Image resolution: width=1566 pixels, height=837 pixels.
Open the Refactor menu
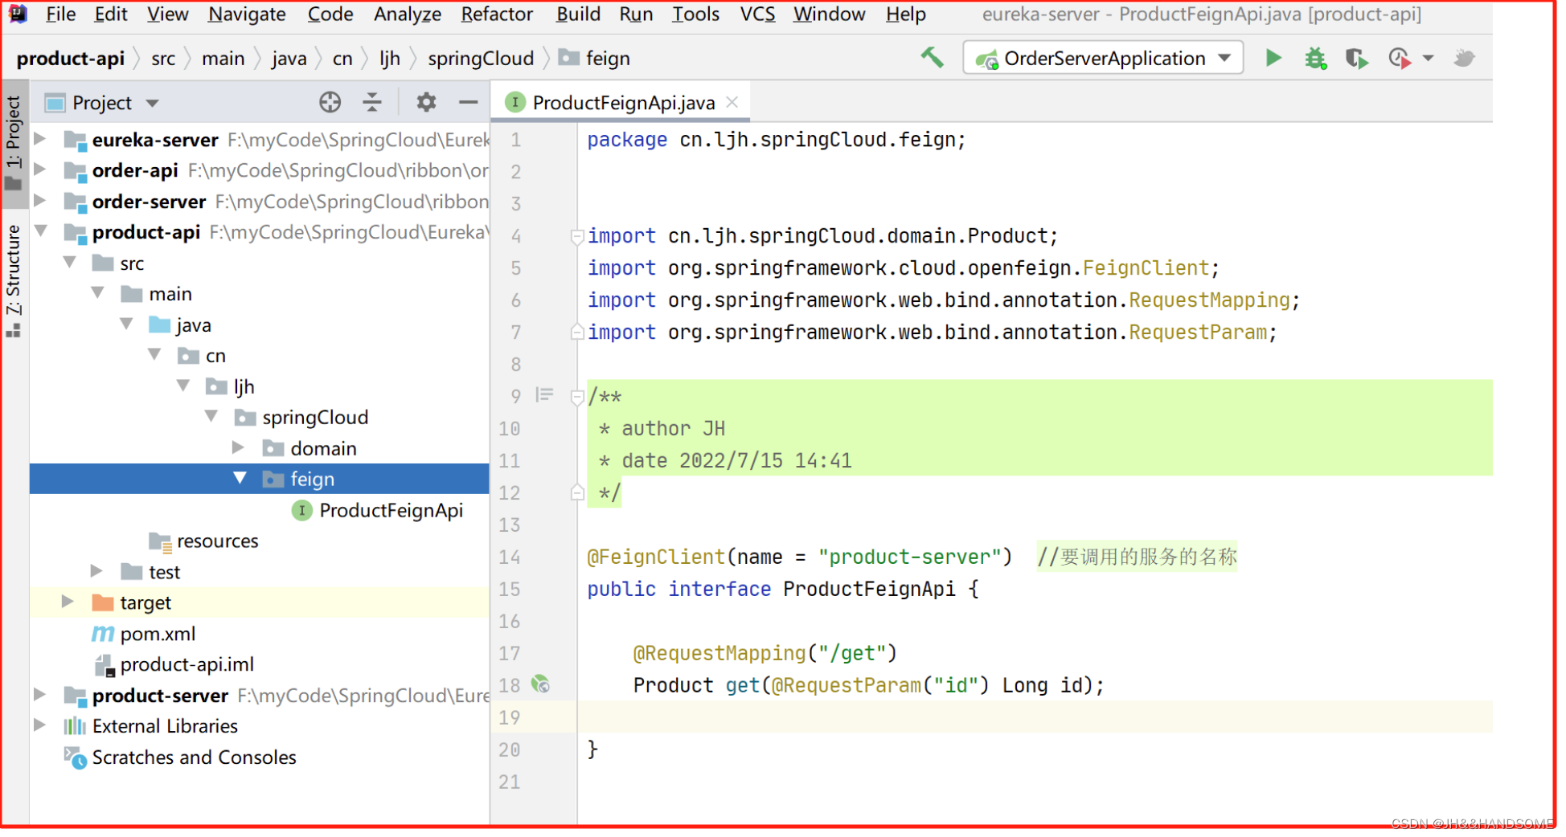click(498, 14)
